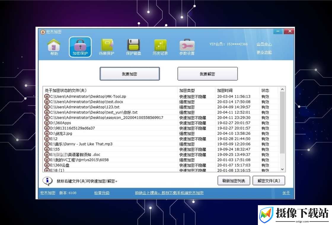Click lock icon beside test.docx row
Screen dimensions: 332x225
pyautogui.click(x=47, y=102)
